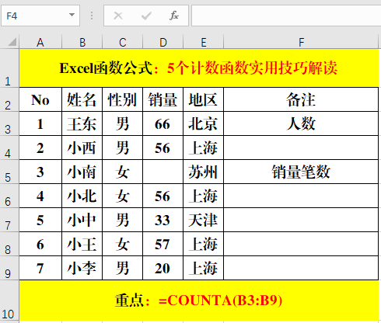Click the empty 销量 cell for 小南

(163, 172)
